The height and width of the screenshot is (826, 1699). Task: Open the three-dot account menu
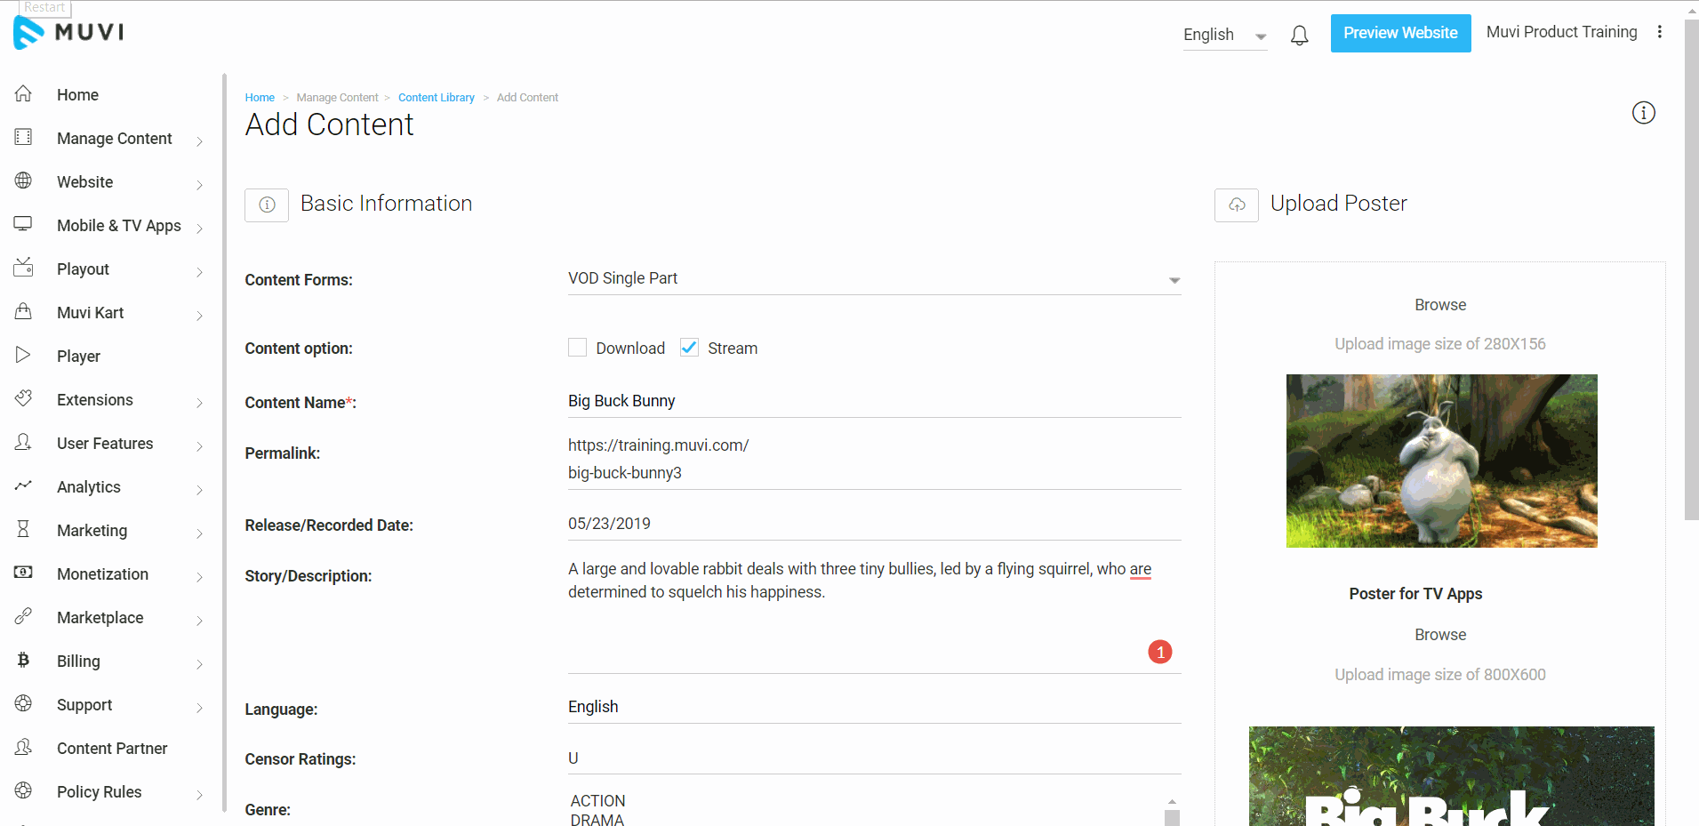1659,32
